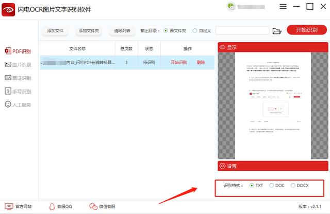This screenshot has width=330, height=214.
Task: Click 删除 link in file row
Action: click(201, 62)
